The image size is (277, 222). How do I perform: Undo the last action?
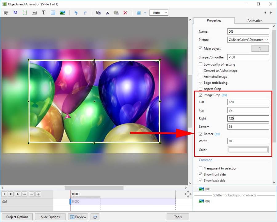pos(76,13)
